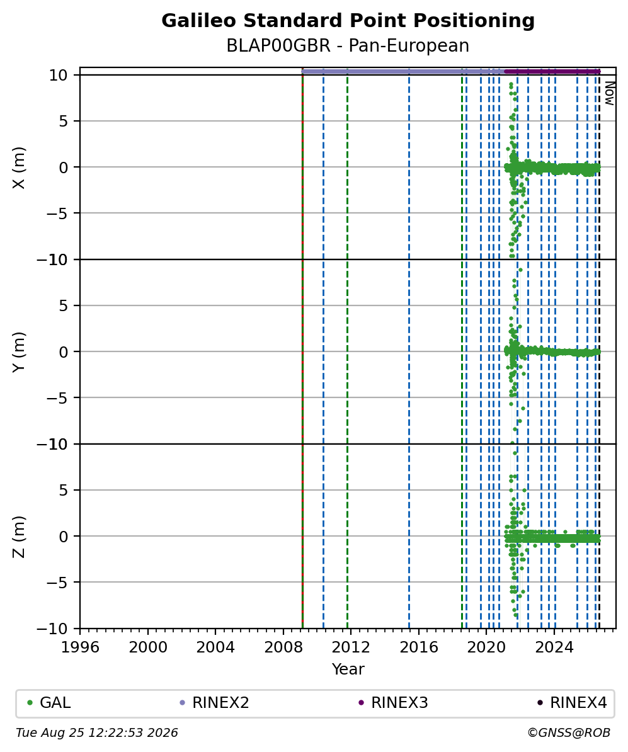
Task: Click the '©GNSS@ROB' credit text
Action: [569, 733]
